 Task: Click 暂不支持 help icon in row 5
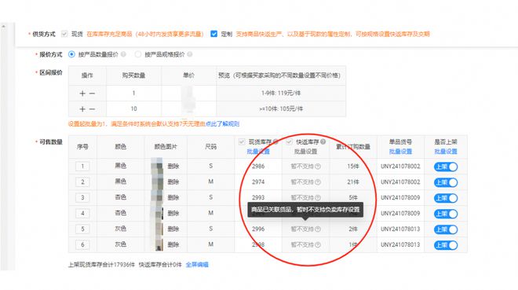(318, 229)
